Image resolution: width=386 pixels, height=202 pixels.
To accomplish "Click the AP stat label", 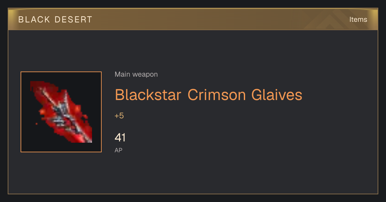I will tap(118, 150).
